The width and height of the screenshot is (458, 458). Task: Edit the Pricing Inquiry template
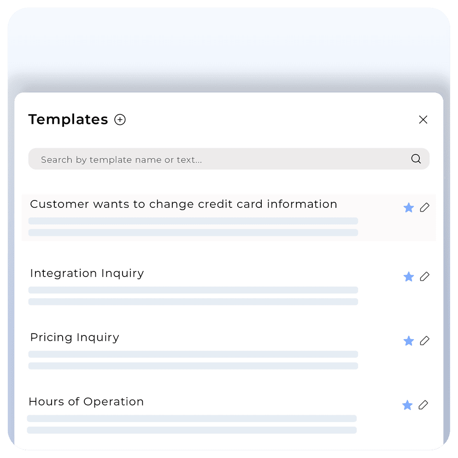click(424, 341)
